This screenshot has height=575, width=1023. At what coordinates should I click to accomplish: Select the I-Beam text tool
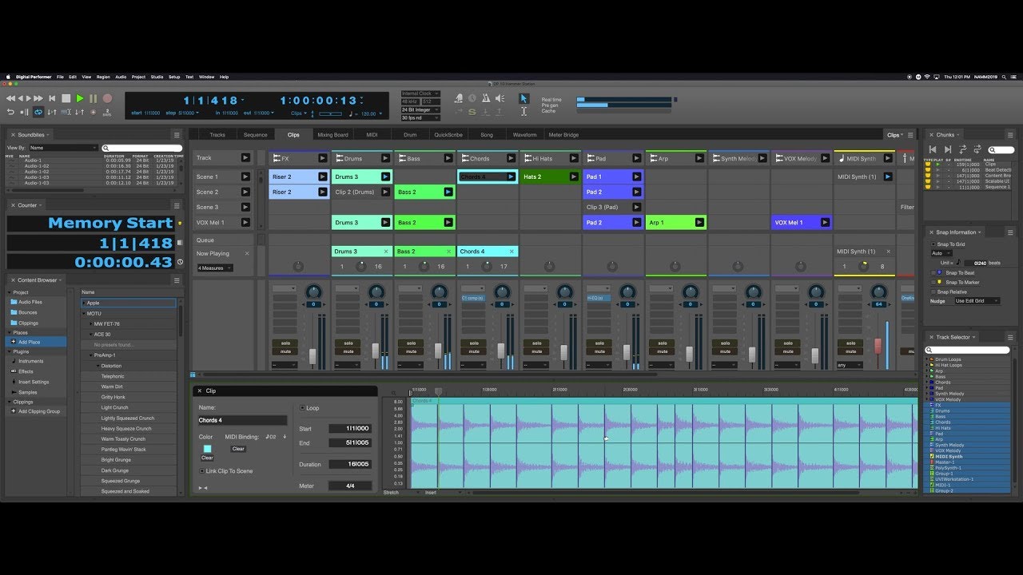(523, 112)
